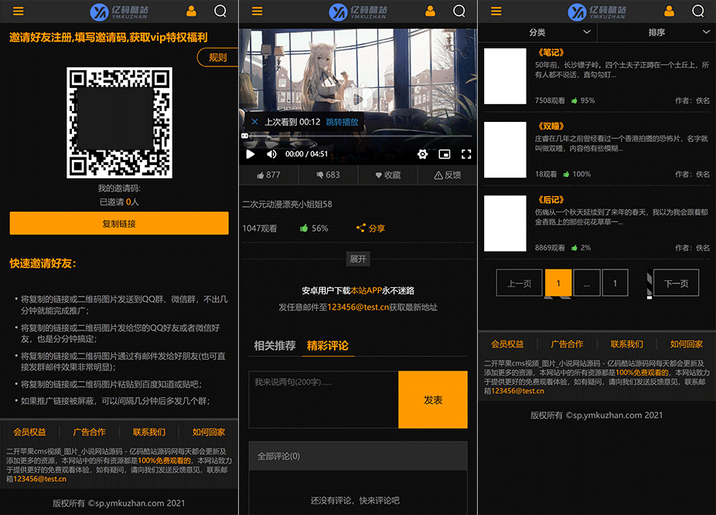Viewport: 716px width, 515px height.
Task: Open user profile icon on novel list page
Action: [x=669, y=11]
